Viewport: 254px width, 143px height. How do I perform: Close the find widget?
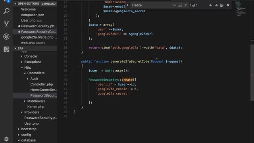228,5
